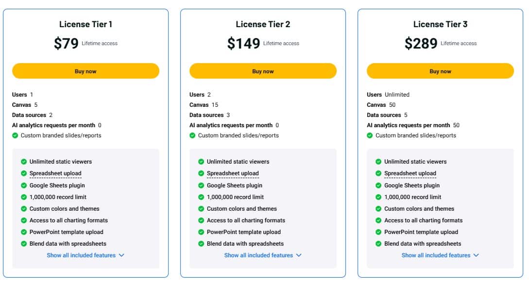Buy License Tier 1 for $79
The height and width of the screenshot is (283, 529).
coord(85,71)
